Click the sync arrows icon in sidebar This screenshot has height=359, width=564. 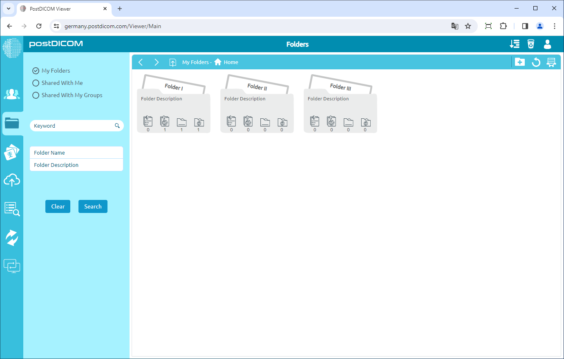pos(12,237)
